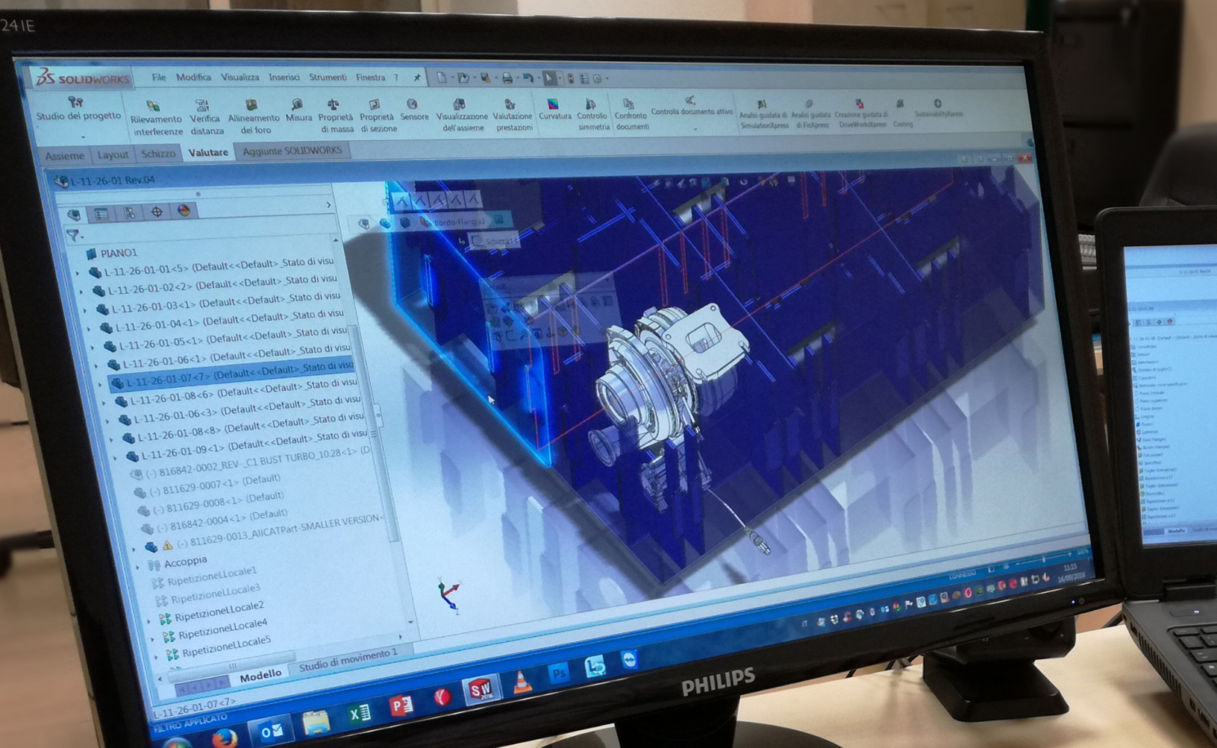Click the Save toolbar icon
Viewport: 1217px width, 748px height.
click(485, 78)
